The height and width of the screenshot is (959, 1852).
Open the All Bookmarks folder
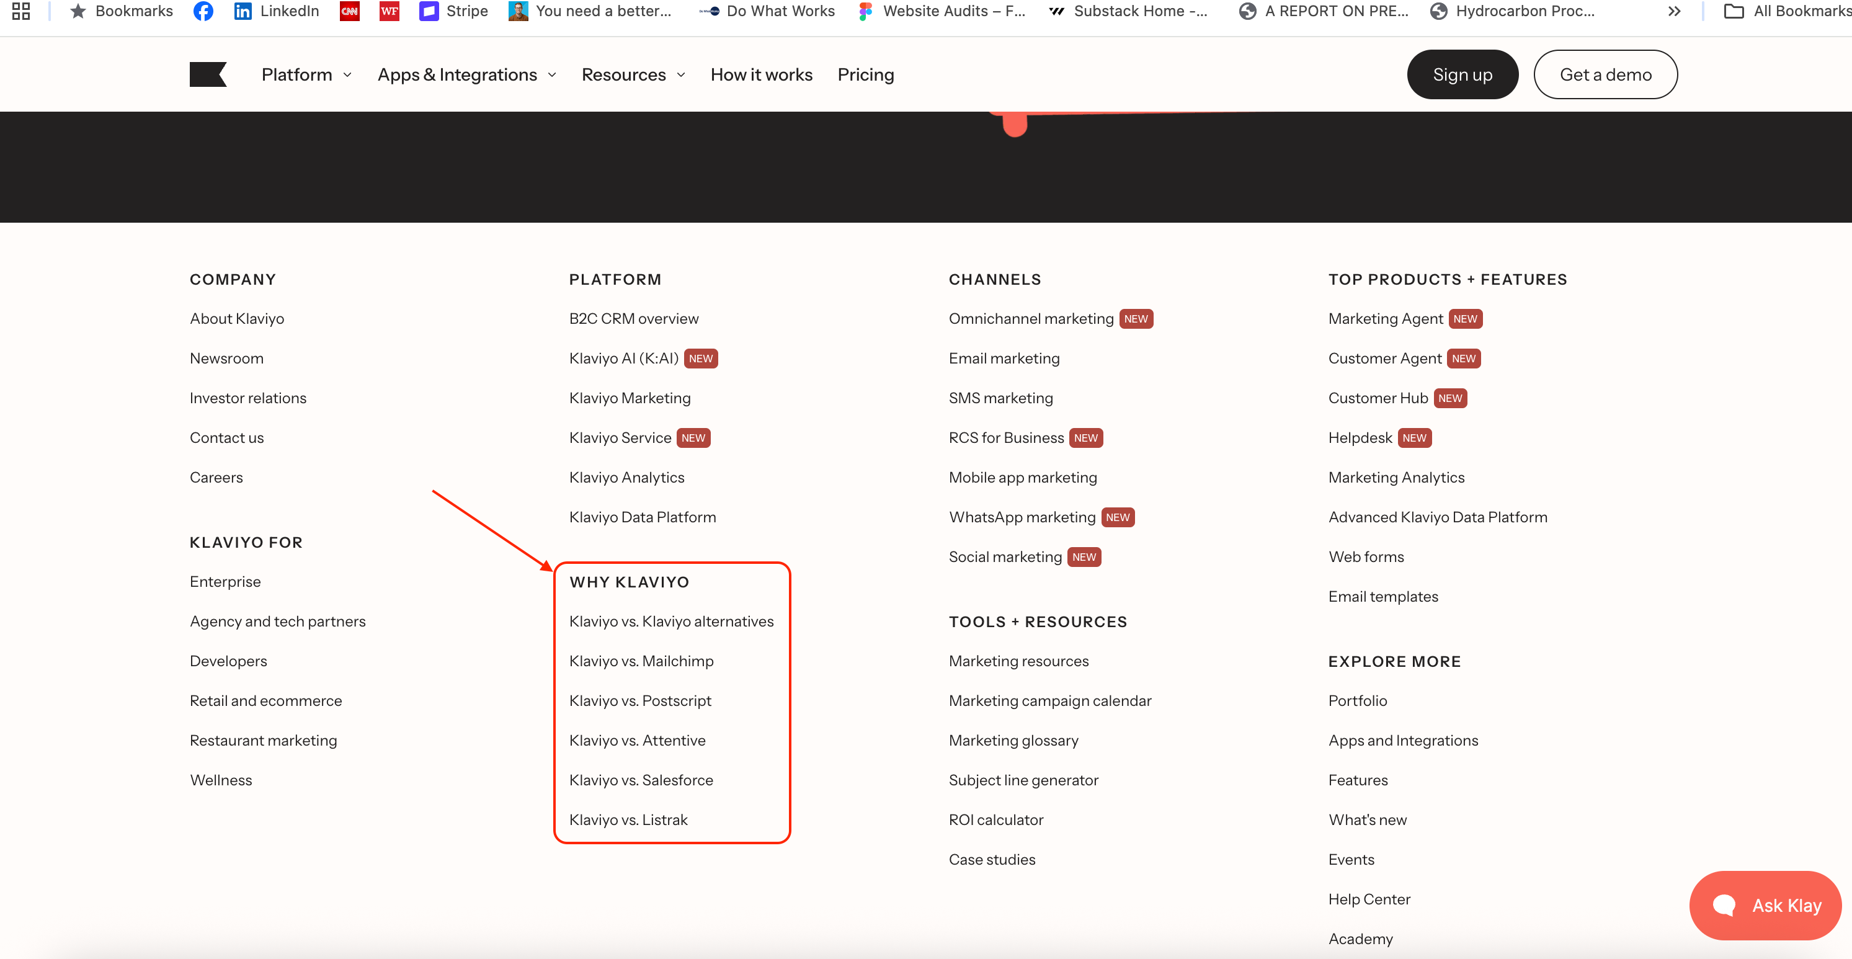[1788, 11]
